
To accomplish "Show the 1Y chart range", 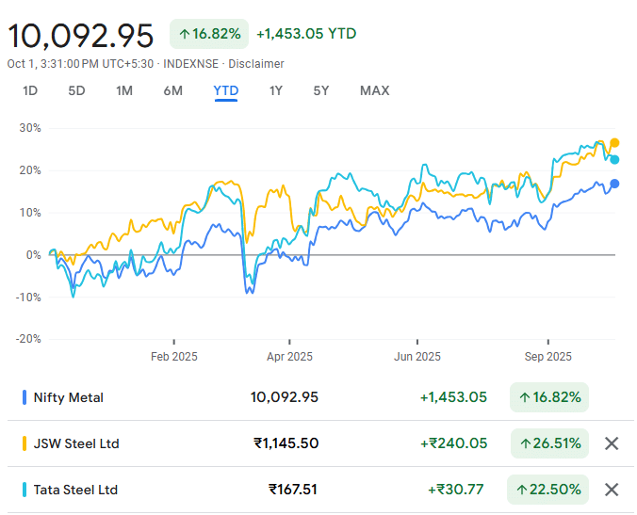I will click(275, 91).
